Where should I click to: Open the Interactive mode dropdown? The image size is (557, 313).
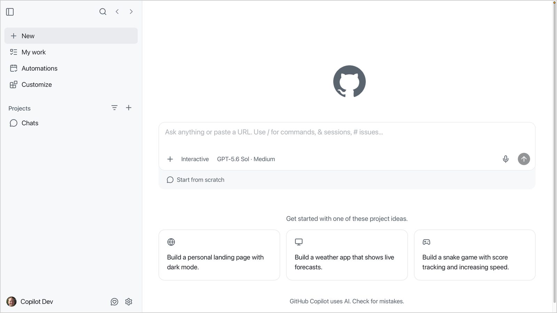pyautogui.click(x=195, y=159)
